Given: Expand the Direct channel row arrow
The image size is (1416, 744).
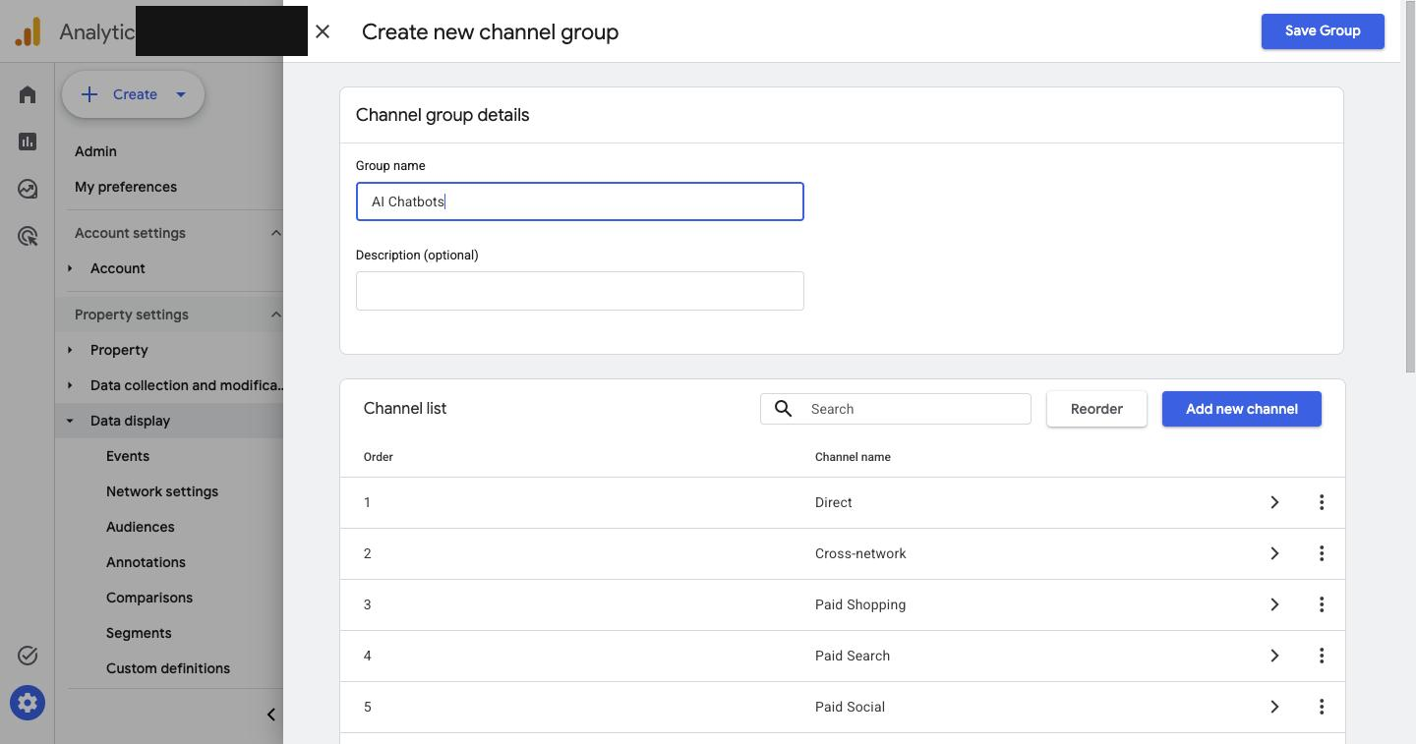Looking at the screenshot, I should click(1274, 502).
